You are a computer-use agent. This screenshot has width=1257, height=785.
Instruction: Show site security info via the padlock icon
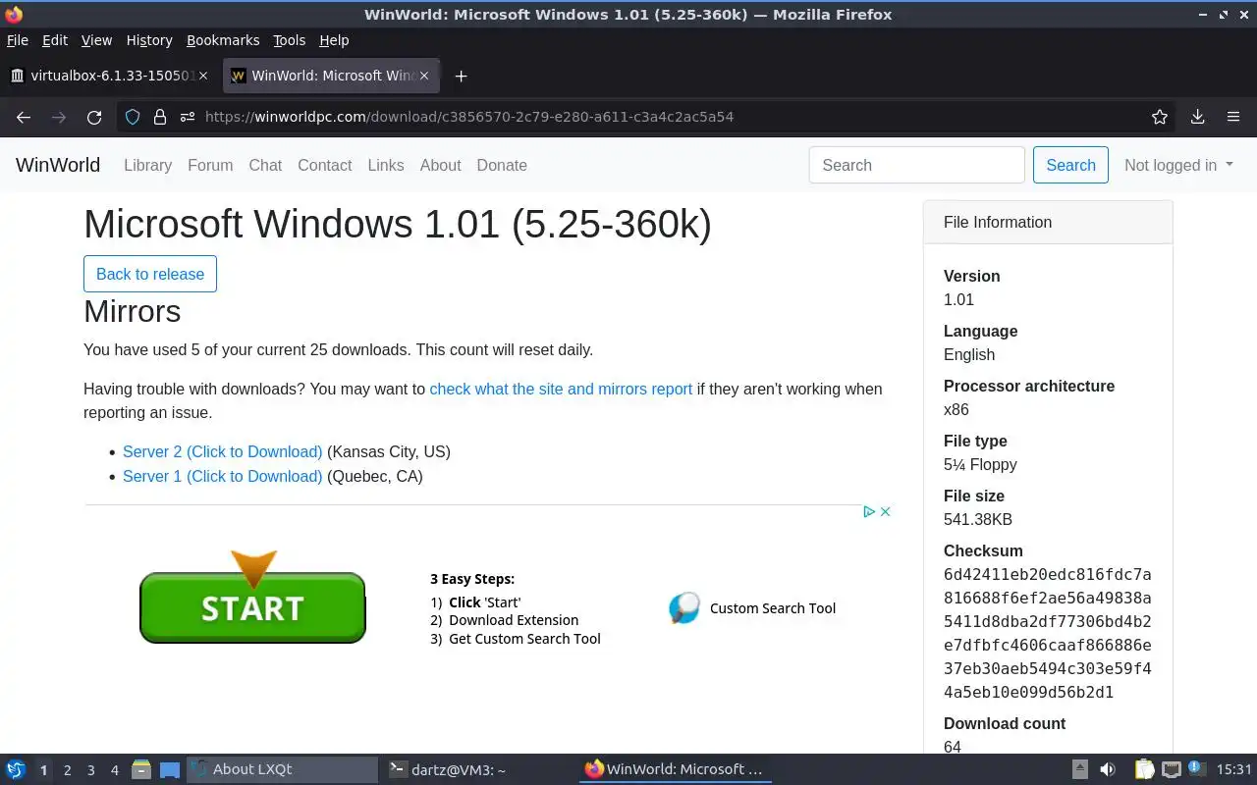click(160, 117)
